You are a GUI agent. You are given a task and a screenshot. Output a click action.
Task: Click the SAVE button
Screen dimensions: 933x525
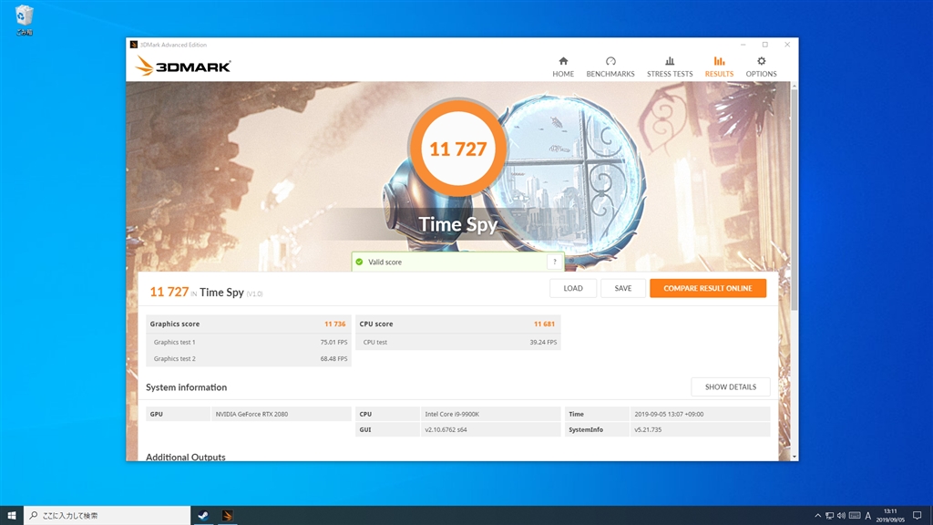point(623,288)
